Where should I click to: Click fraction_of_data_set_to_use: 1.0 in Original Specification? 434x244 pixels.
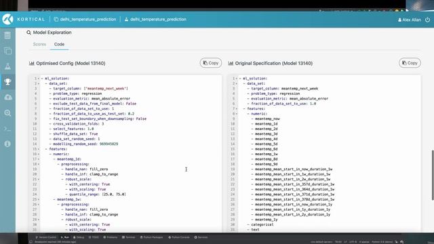(283, 104)
